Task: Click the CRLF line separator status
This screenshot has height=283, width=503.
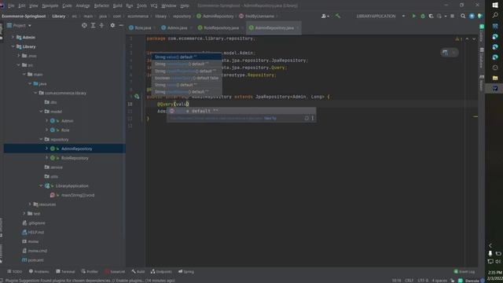Action: click(409, 281)
